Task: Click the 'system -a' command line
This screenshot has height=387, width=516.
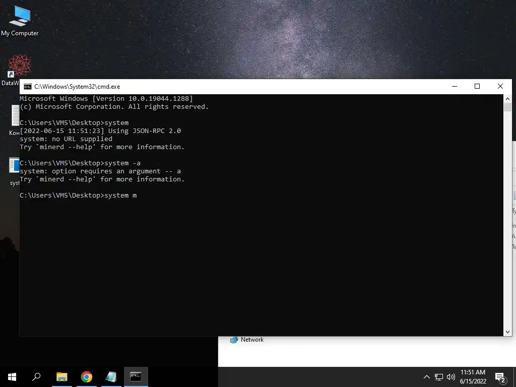Action: coord(80,163)
